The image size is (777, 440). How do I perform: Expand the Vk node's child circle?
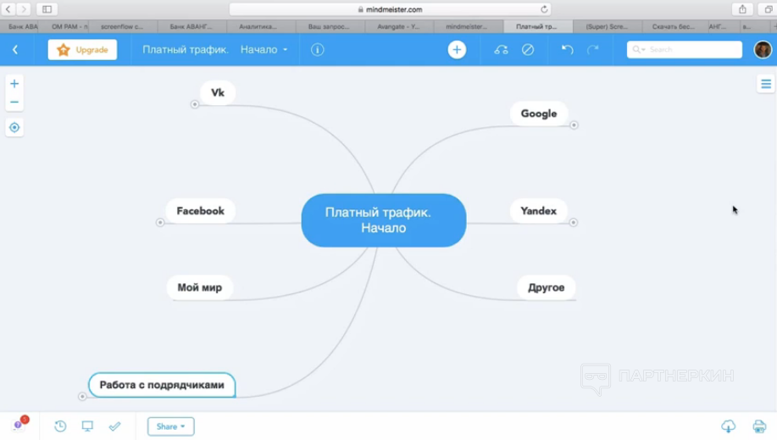(x=195, y=104)
